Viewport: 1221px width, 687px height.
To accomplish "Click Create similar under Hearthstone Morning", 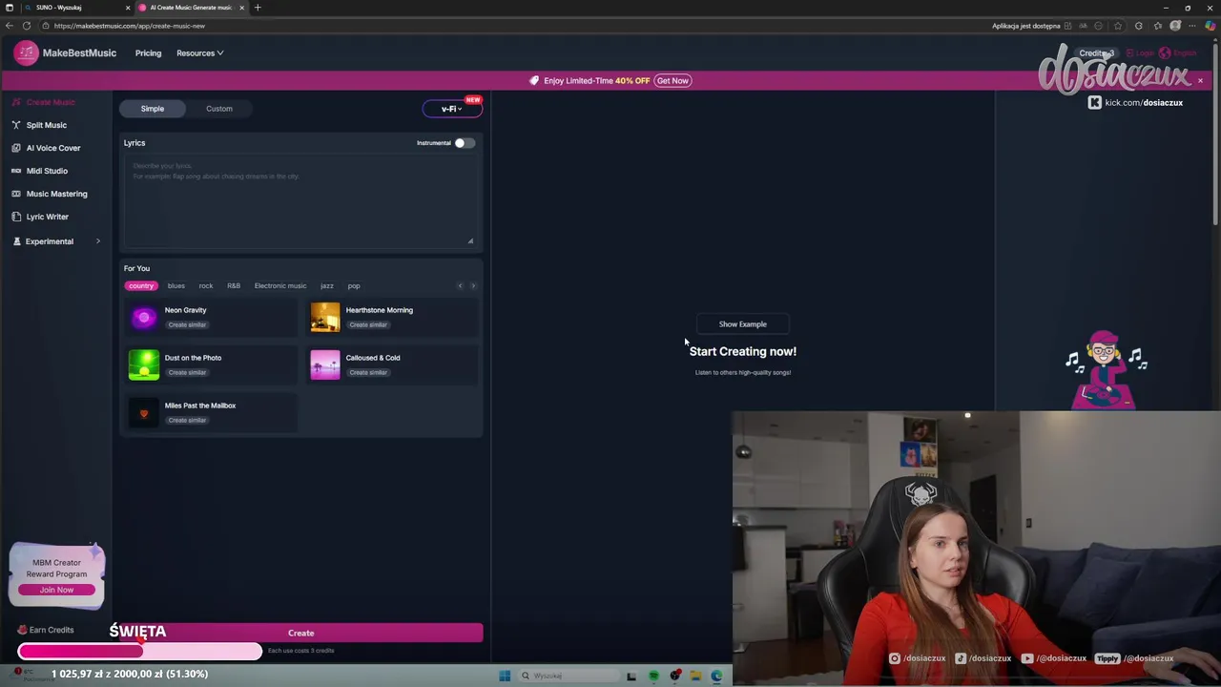I will point(368,324).
